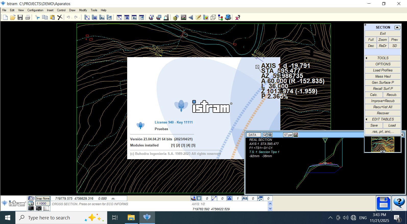Click the line drawing window icon
This screenshot has height=224, width=407.
[x=87, y=17]
